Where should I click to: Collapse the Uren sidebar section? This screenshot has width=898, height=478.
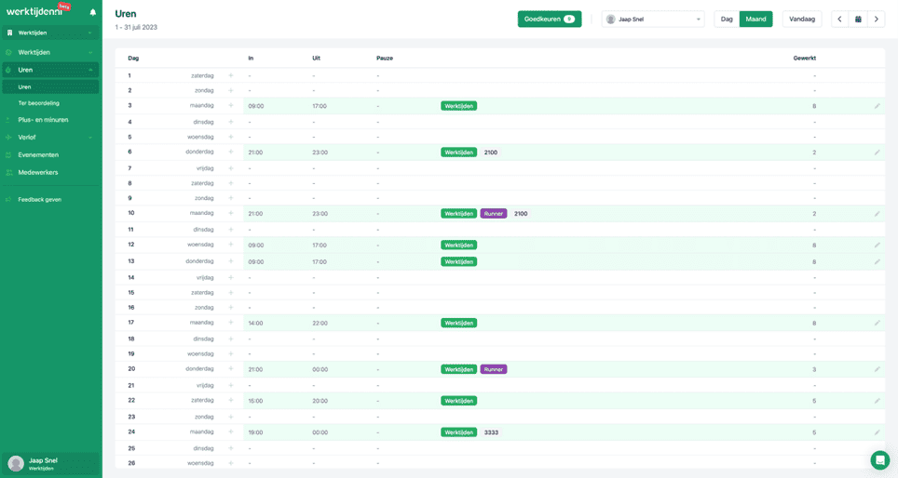(50, 70)
